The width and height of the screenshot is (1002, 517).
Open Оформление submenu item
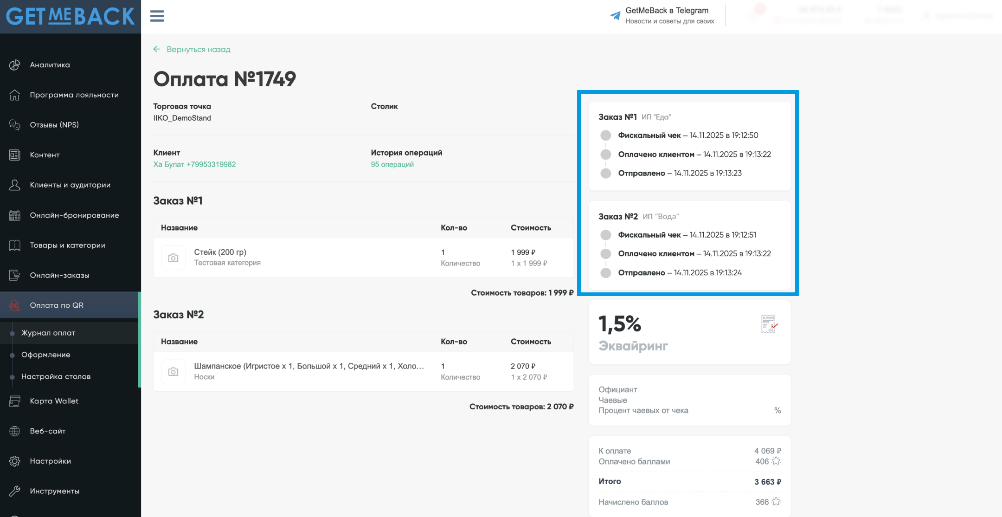point(46,355)
